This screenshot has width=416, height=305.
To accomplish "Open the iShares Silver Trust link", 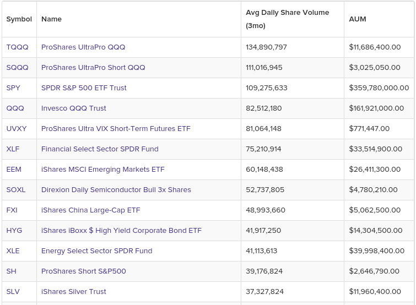I will click(74, 292).
